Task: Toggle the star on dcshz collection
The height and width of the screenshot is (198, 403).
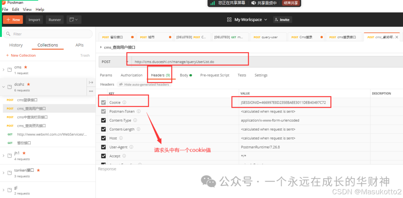Action: coord(28,84)
